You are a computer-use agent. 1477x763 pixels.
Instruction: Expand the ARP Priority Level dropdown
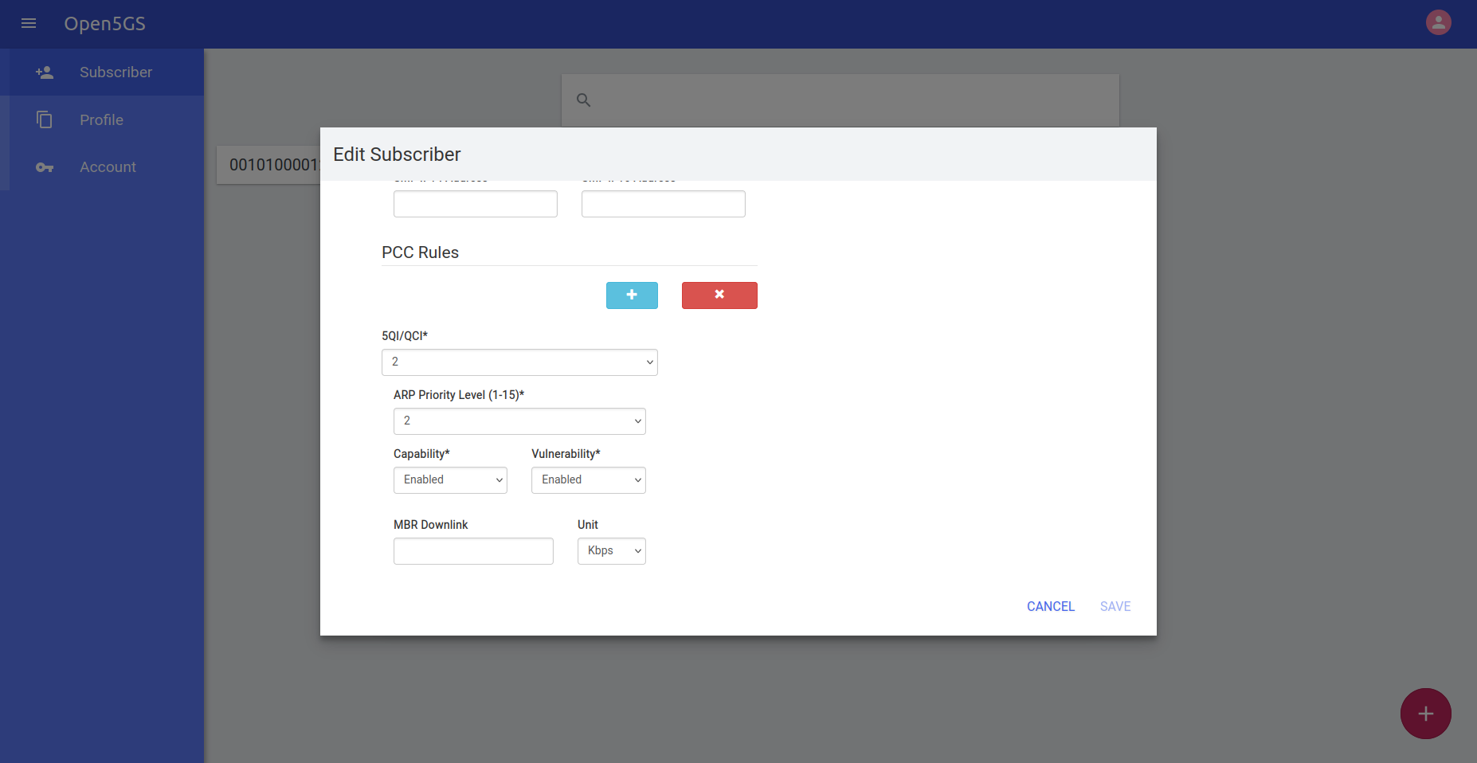tap(519, 421)
